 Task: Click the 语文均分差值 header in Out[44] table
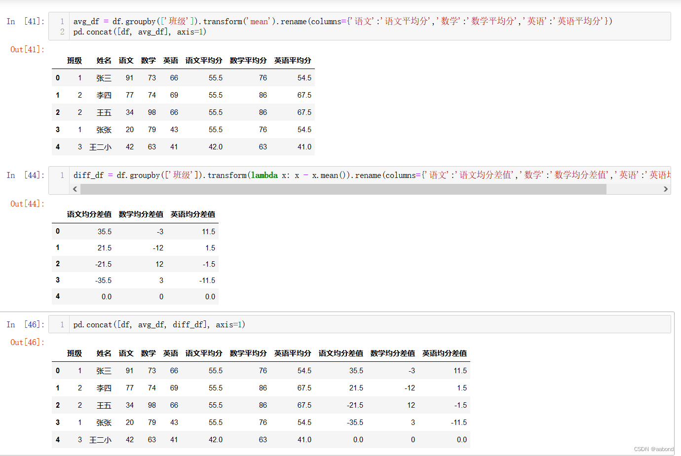(89, 214)
